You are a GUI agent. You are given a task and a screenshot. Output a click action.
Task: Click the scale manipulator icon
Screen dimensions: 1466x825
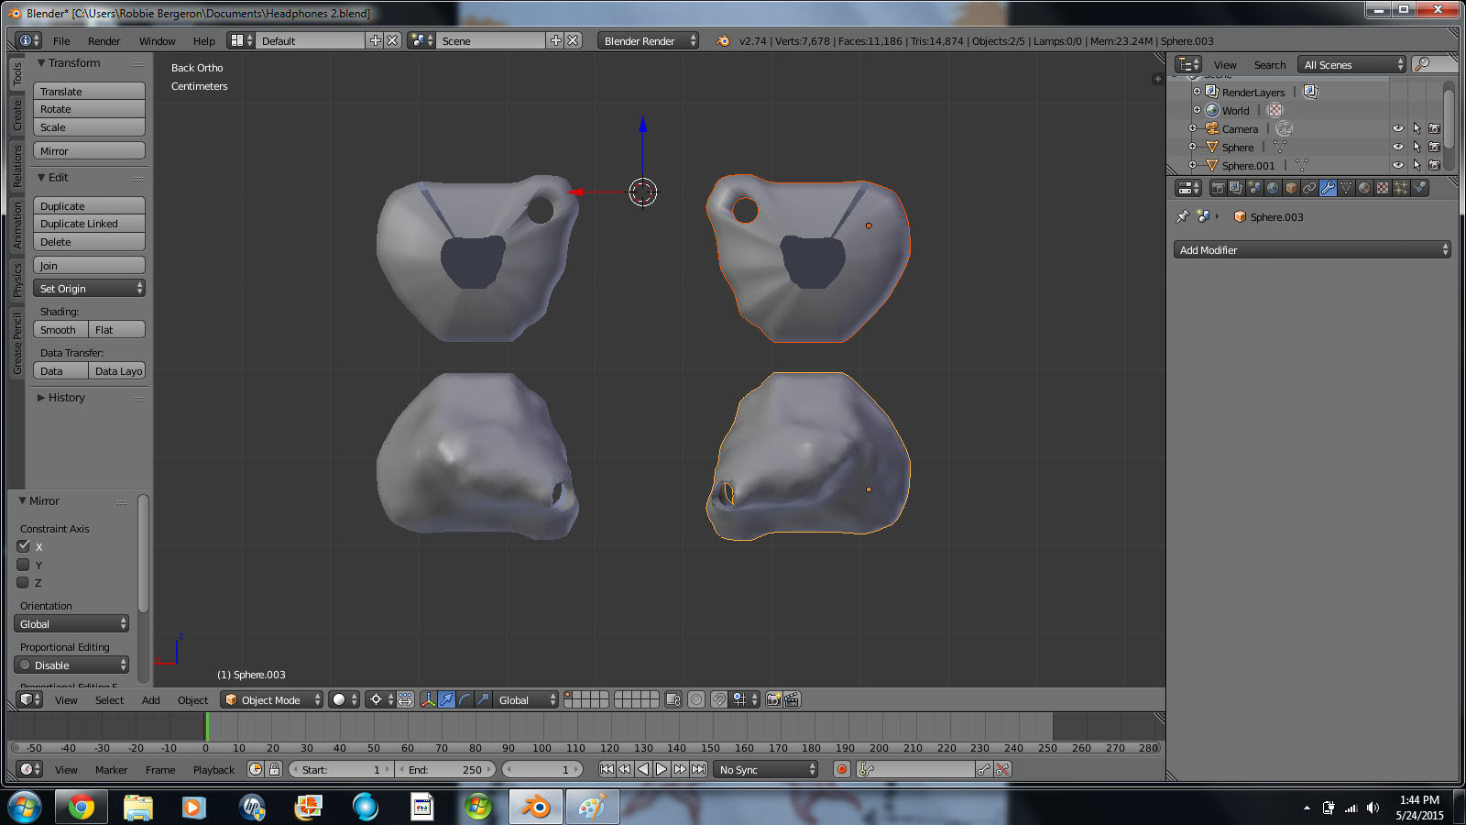pos(483,699)
